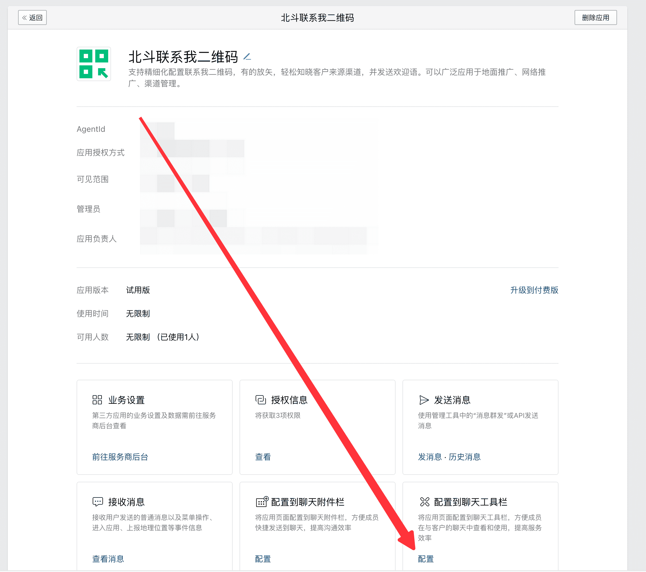Click 配置 under 配置到聊天附件栏
The width and height of the screenshot is (646, 572).
(x=263, y=559)
